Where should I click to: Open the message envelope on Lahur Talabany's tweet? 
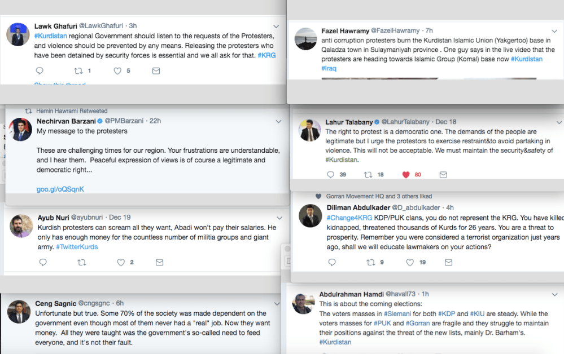coord(443,175)
